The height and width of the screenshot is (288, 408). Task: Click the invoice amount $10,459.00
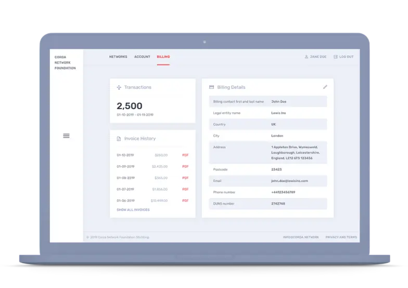pos(159,201)
